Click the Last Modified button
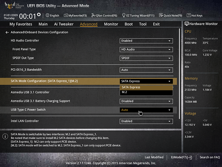This screenshot has width=222, height=167. (154, 157)
